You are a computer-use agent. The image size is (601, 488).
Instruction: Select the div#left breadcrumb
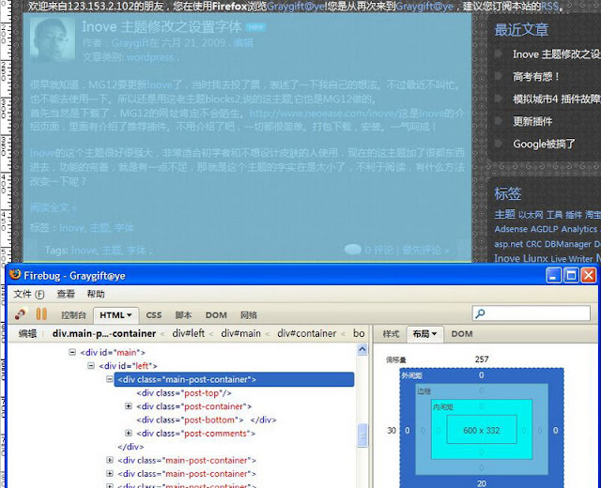click(x=188, y=333)
